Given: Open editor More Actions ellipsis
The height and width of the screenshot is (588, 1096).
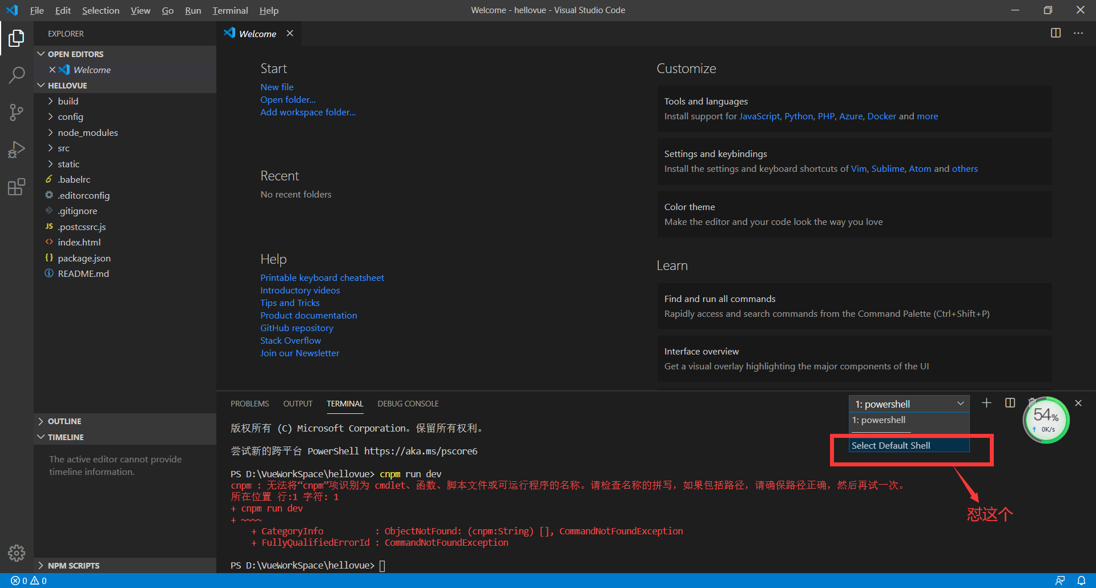Looking at the screenshot, I should coord(1078,33).
